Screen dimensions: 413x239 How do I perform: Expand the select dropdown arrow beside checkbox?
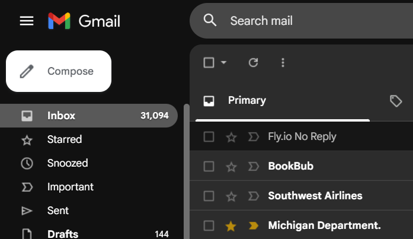[x=223, y=63]
